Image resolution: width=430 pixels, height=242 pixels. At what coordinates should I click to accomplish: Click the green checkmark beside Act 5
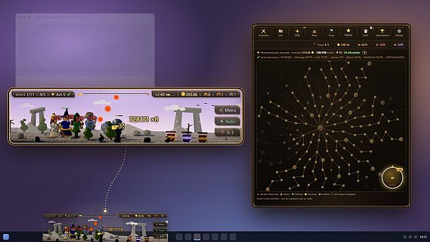69,95
